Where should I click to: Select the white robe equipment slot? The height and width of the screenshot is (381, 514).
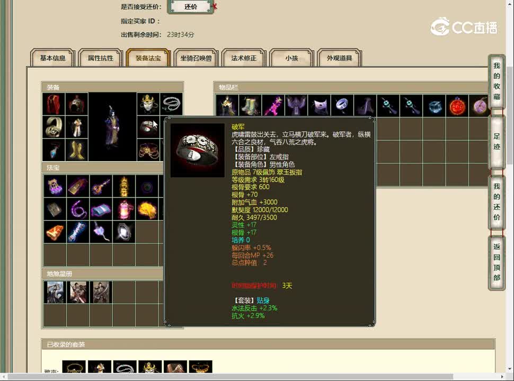77,127
